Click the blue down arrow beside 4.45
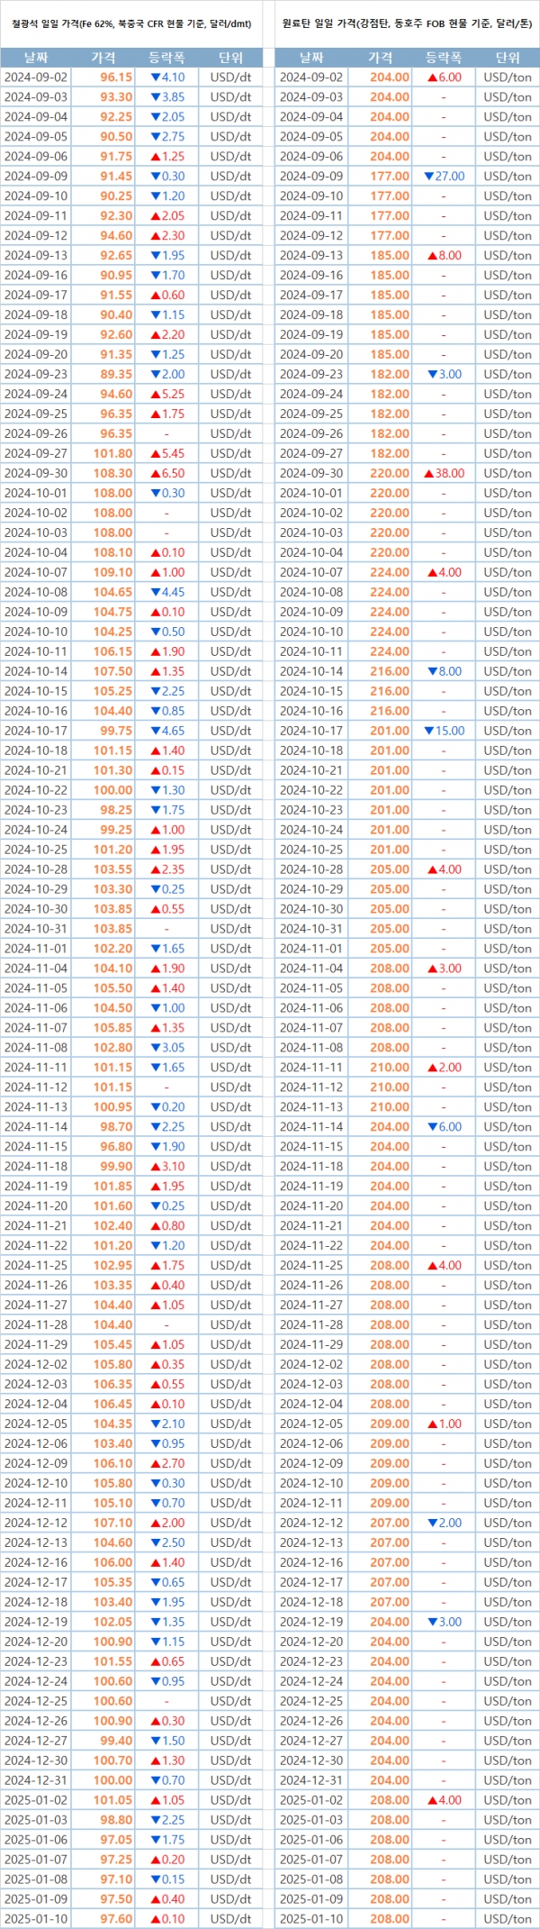The width and height of the screenshot is (540, 1929). pyautogui.click(x=155, y=592)
